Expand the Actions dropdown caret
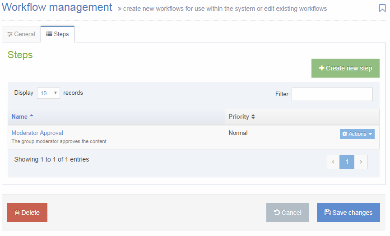390x236 pixels. (x=371, y=134)
